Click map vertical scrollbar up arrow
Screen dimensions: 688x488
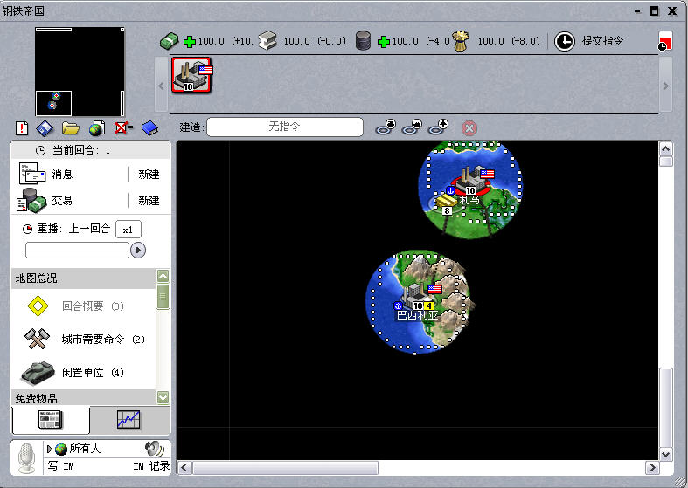665,149
